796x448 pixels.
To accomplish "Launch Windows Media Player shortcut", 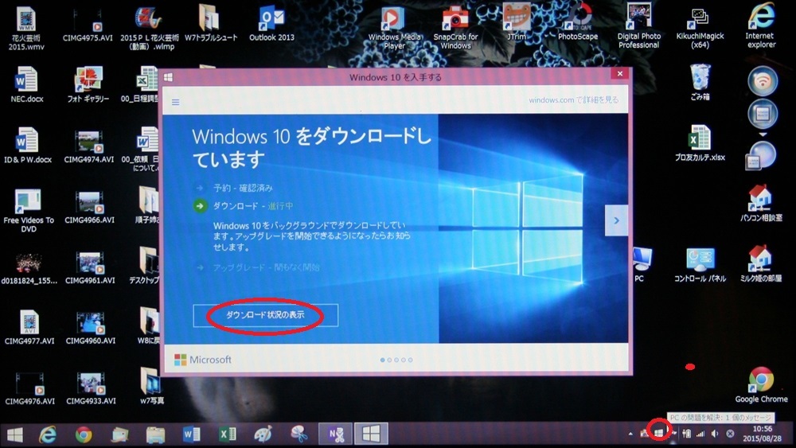I will coord(395,29).
